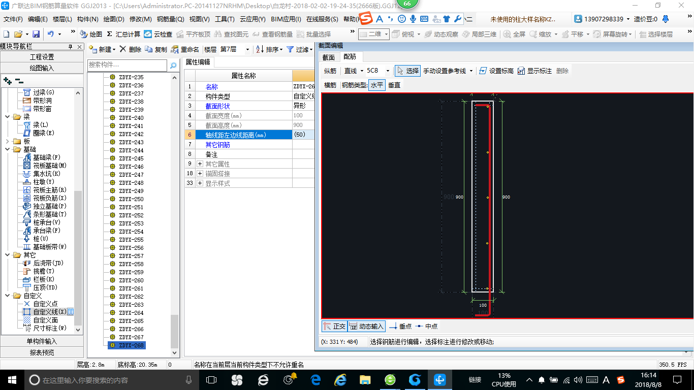Open the 文件(F) menu
This screenshot has height=390, width=694.
coord(13,19)
